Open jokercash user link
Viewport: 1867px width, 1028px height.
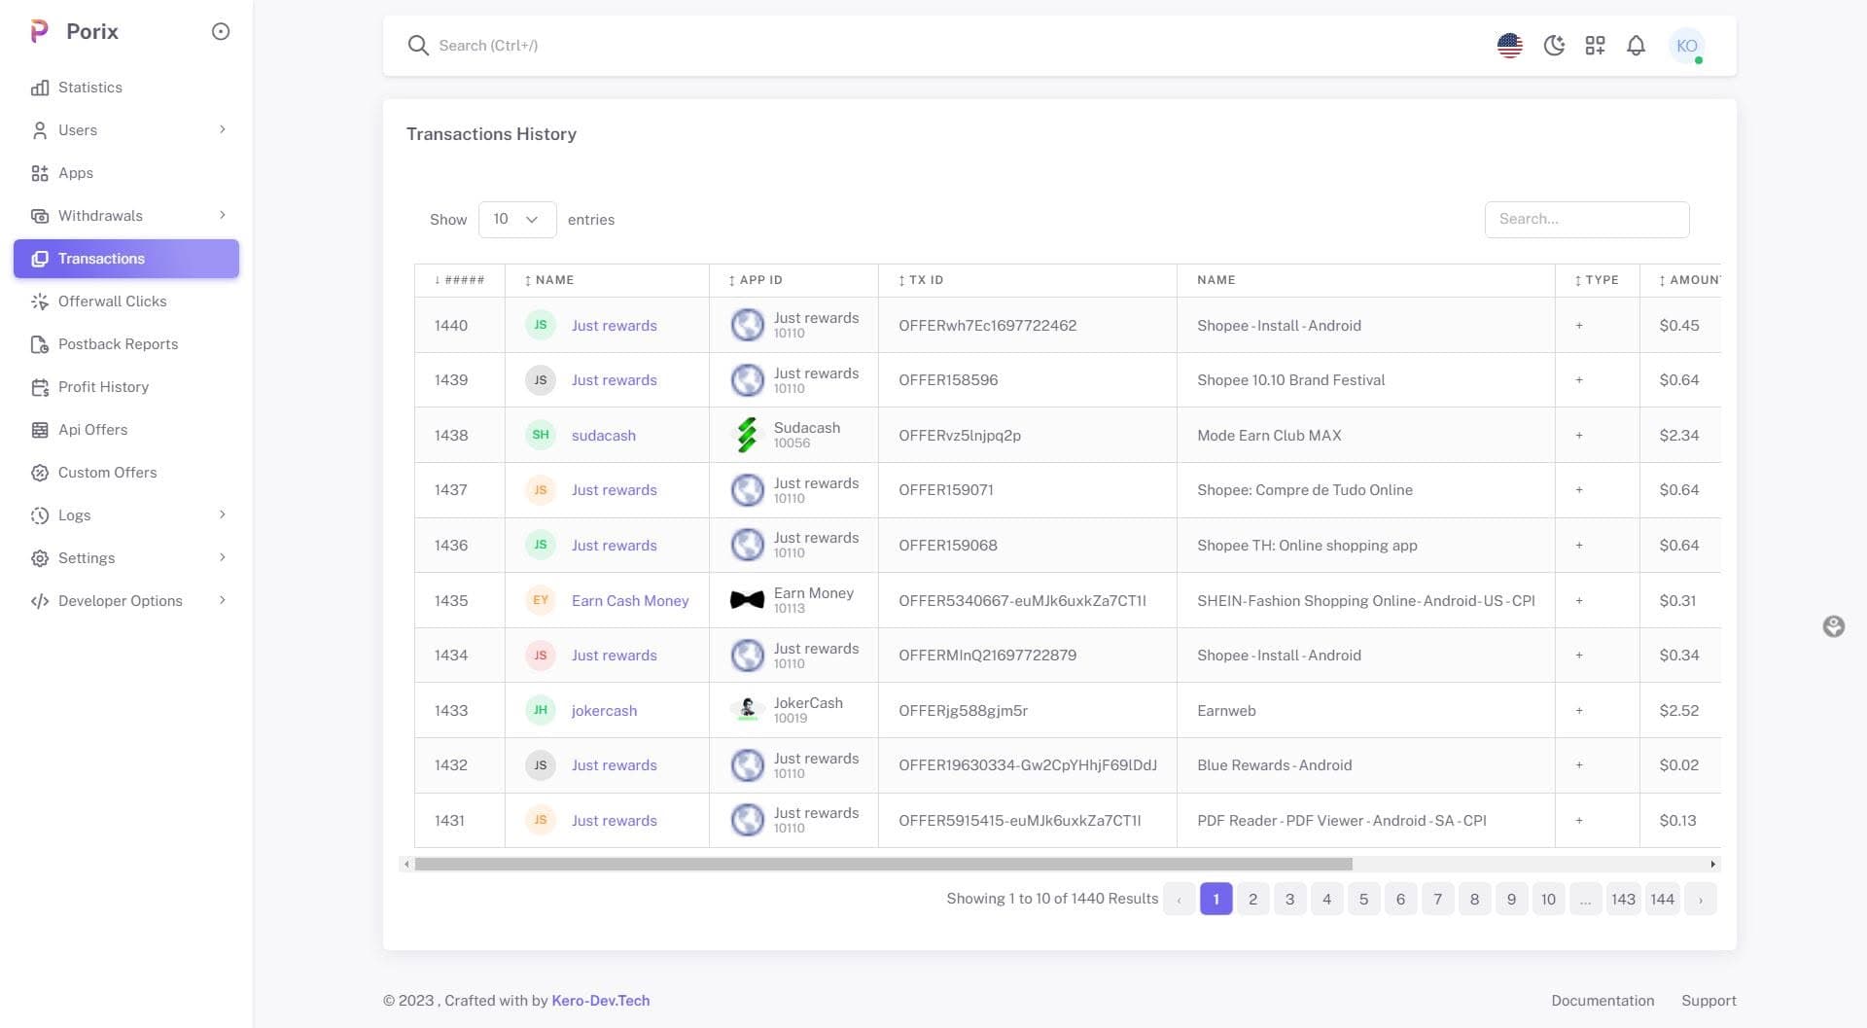[604, 711]
